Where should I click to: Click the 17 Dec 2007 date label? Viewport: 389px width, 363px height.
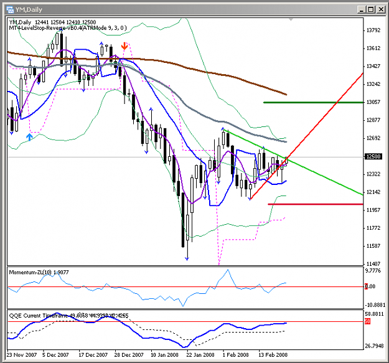point(93,355)
